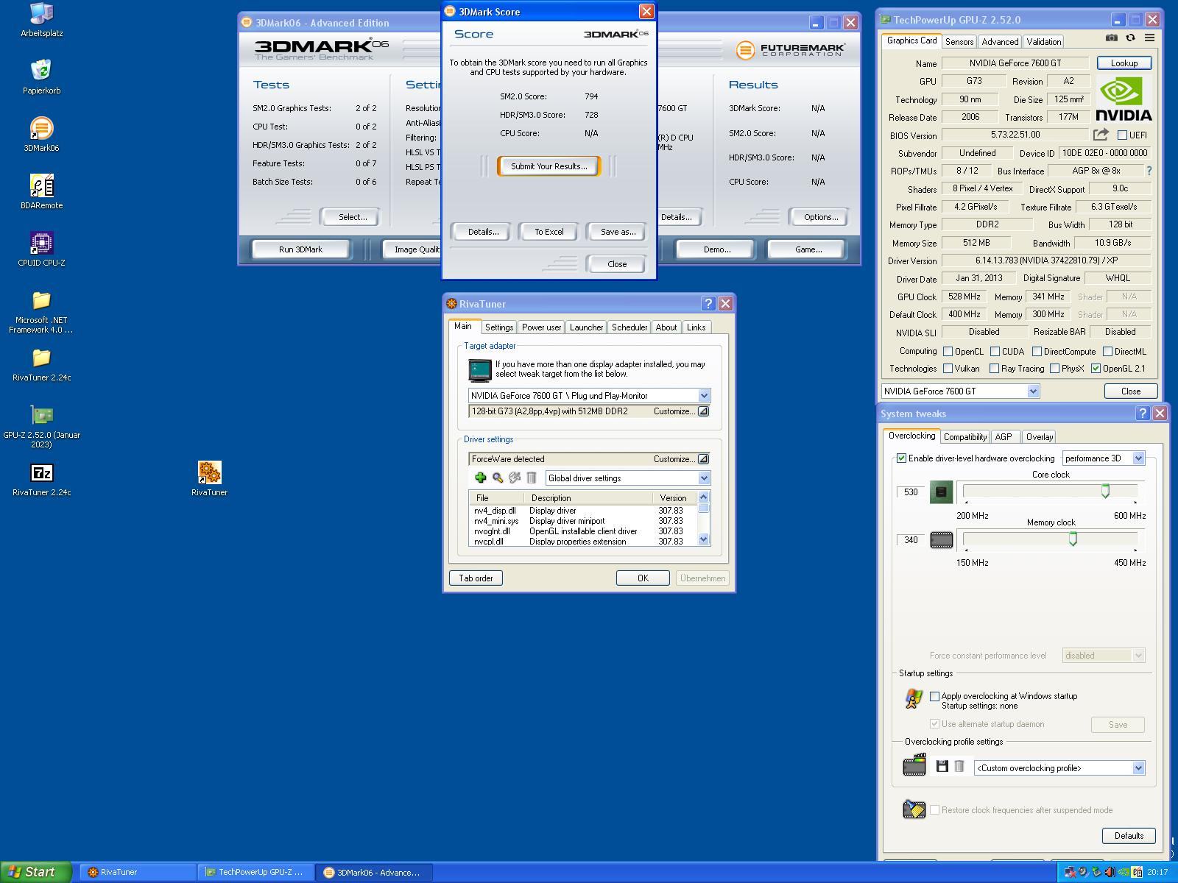Screen dimensions: 1178x883
Task: Click the GPU-Z Lookup button
Action: (x=1124, y=63)
